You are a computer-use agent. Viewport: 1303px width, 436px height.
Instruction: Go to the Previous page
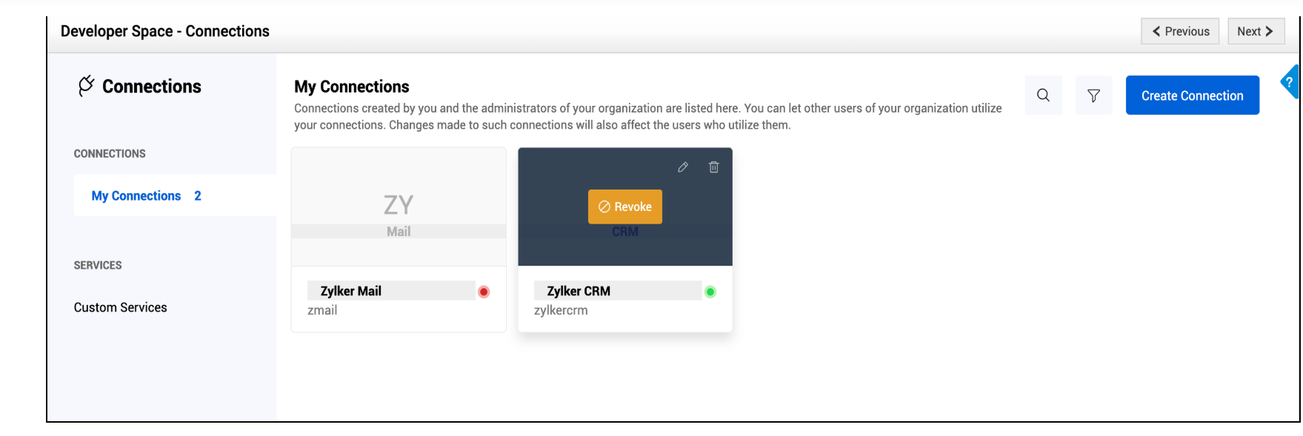pyautogui.click(x=1179, y=31)
